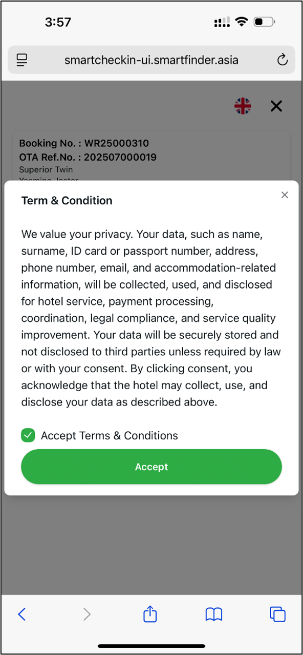
Task: Click the black X beside the flag
Action: coord(276,106)
